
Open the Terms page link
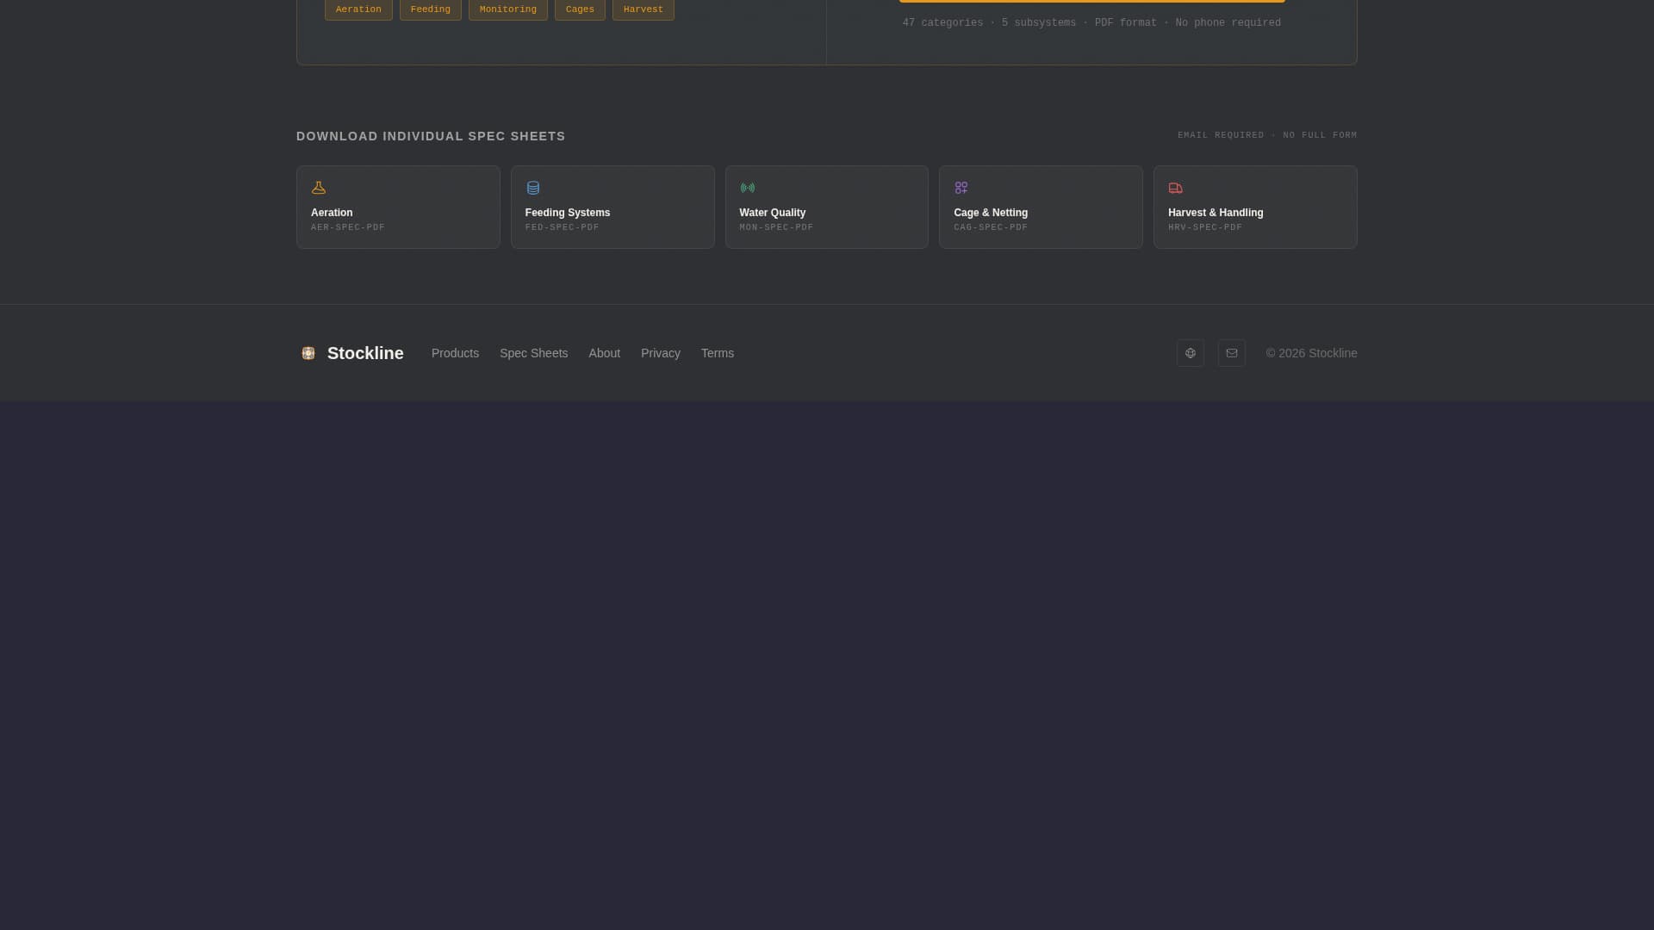tap(717, 353)
